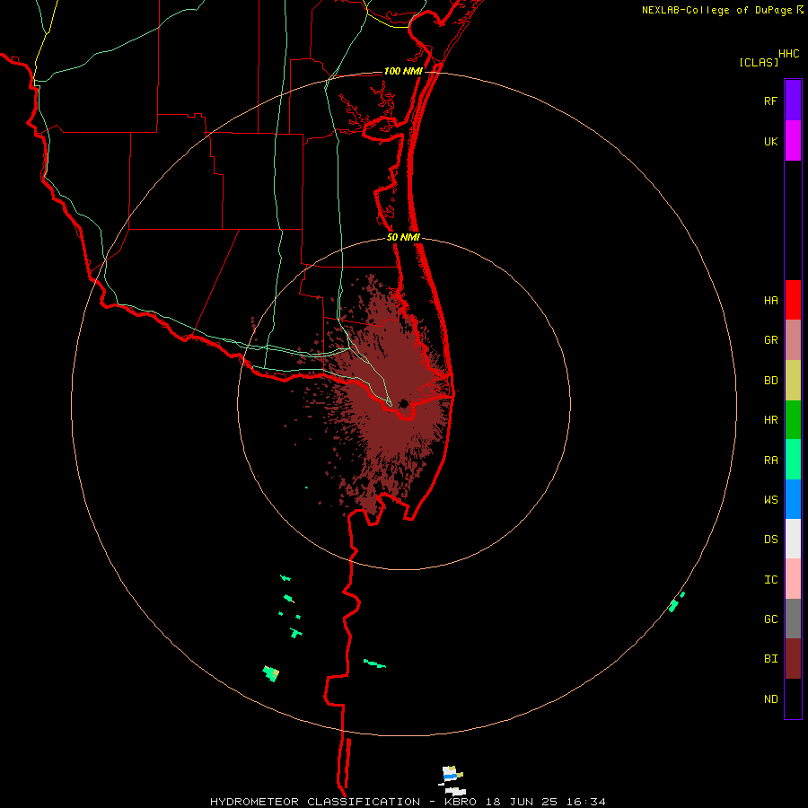
Task: Click the UK magenta legend swatch
Action: (x=793, y=141)
